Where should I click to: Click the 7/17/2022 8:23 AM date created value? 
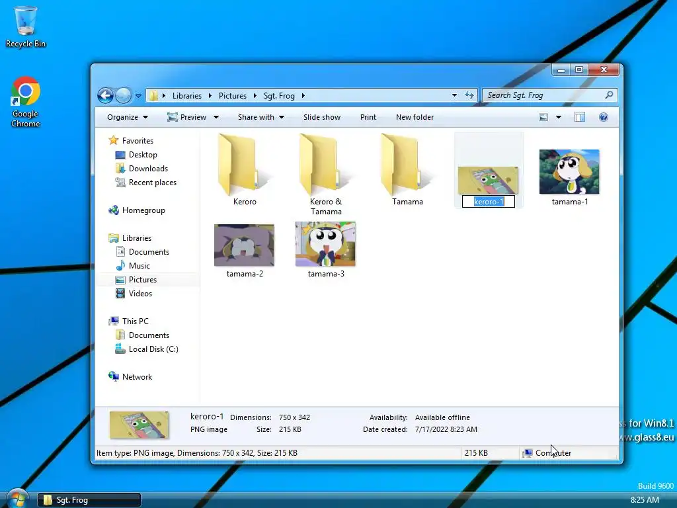pyautogui.click(x=446, y=429)
